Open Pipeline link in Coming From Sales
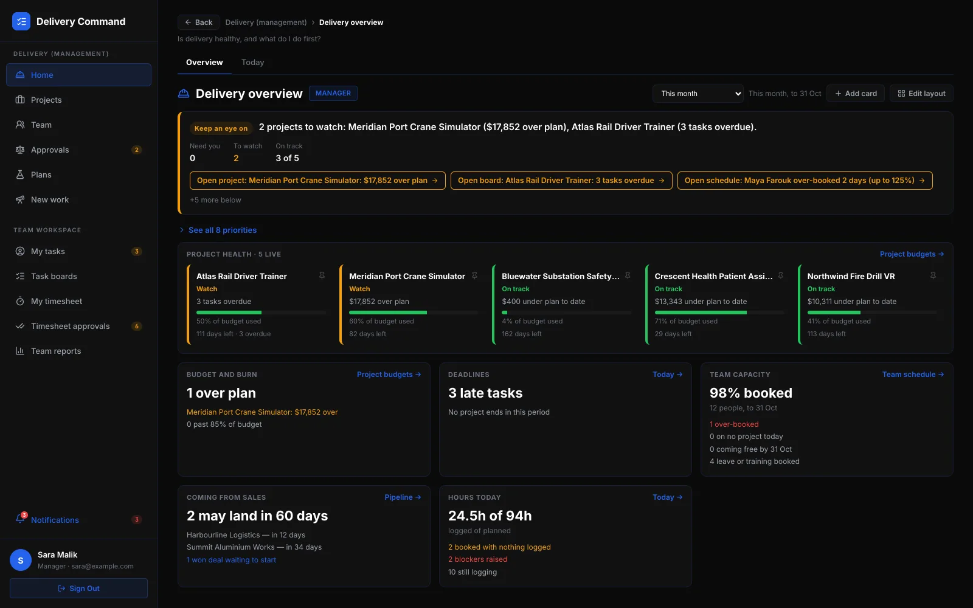Viewport: 973px width, 608px height. tap(403, 497)
